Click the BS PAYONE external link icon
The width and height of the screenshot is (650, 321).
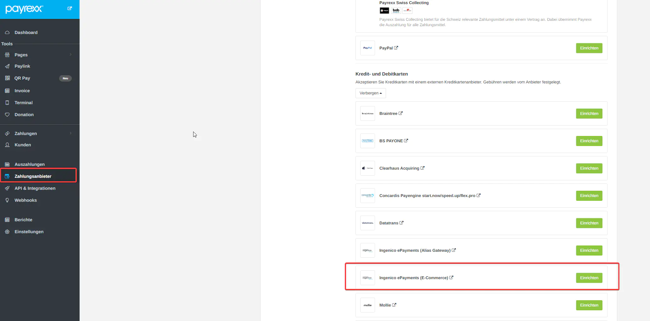[406, 141]
